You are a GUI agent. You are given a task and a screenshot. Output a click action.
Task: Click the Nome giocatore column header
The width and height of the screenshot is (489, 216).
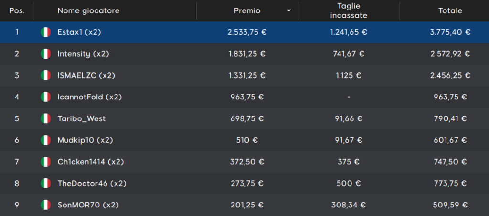88,11
